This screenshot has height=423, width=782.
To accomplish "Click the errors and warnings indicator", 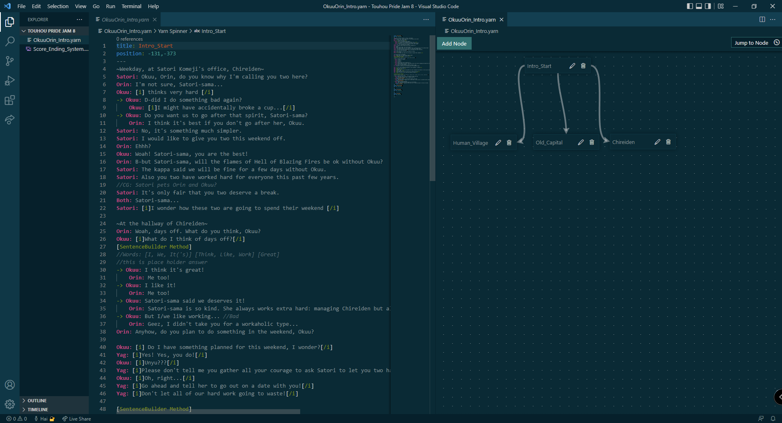I will (x=15, y=419).
